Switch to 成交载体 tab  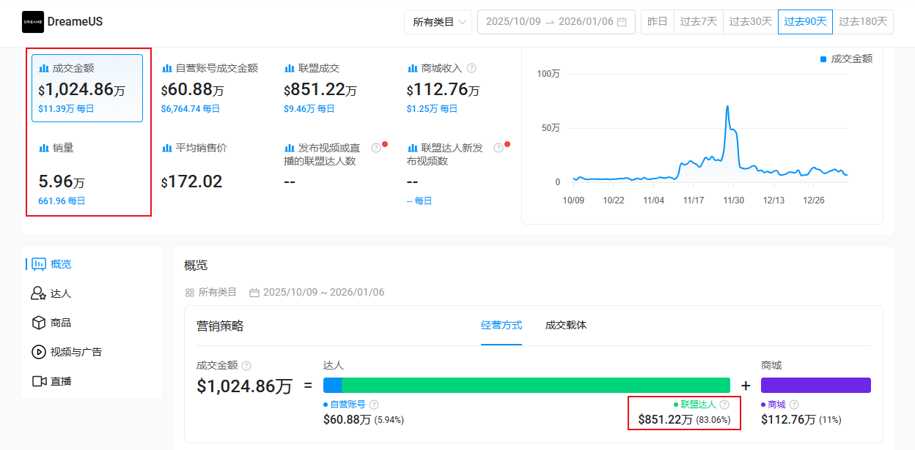pos(566,325)
